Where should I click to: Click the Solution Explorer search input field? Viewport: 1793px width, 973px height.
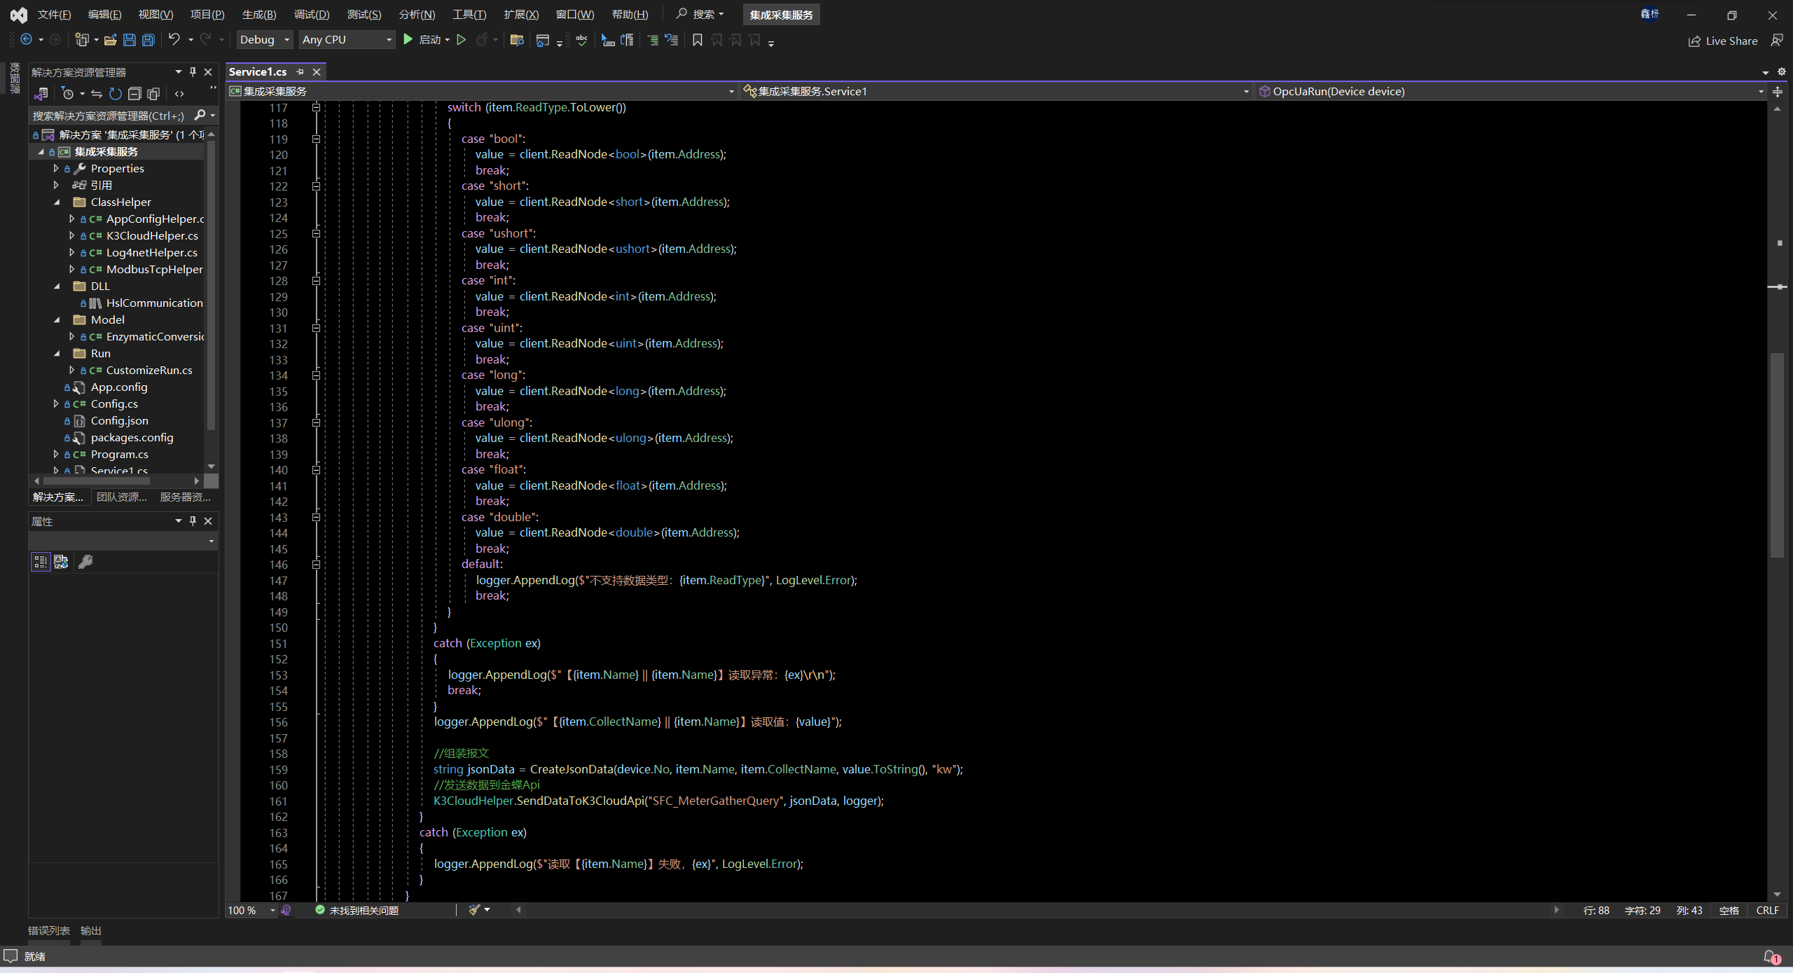pos(109,116)
